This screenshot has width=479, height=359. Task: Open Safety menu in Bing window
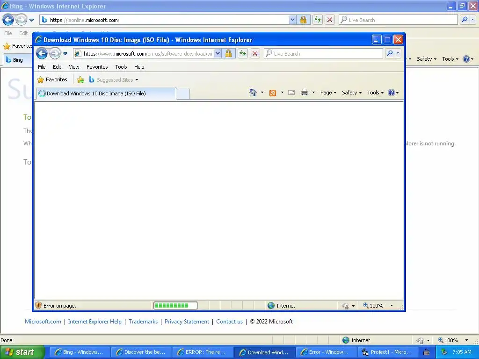427,59
